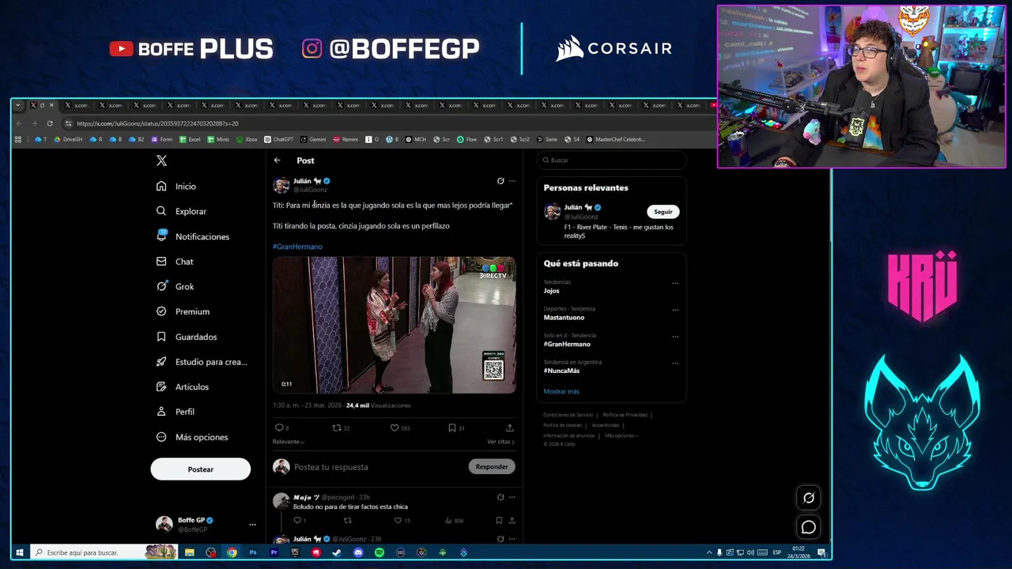The image size is (1012, 569).
Task: Open the DriveGH bookmark
Action: click(68, 139)
